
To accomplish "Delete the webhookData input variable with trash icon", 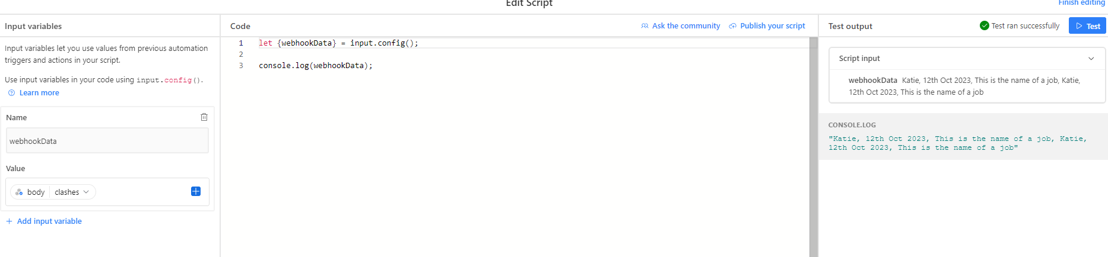I will pyautogui.click(x=204, y=117).
